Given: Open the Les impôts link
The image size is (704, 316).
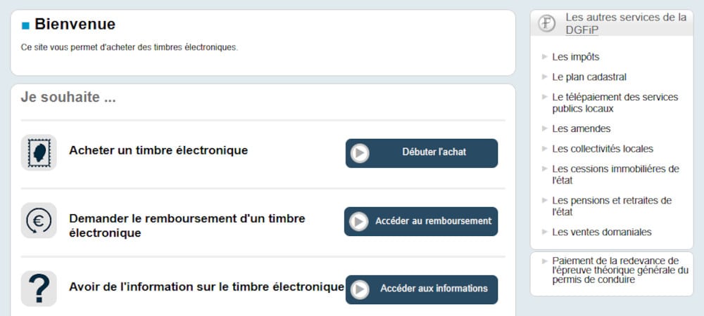Looking at the screenshot, I should (575, 57).
